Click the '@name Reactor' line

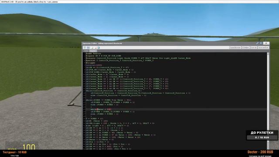(x=93, y=54)
